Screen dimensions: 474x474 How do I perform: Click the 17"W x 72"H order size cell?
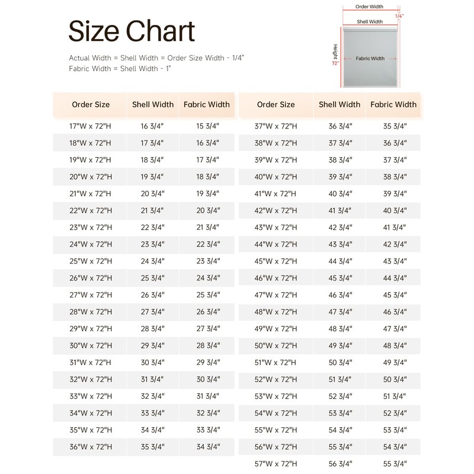coord(91,126)
